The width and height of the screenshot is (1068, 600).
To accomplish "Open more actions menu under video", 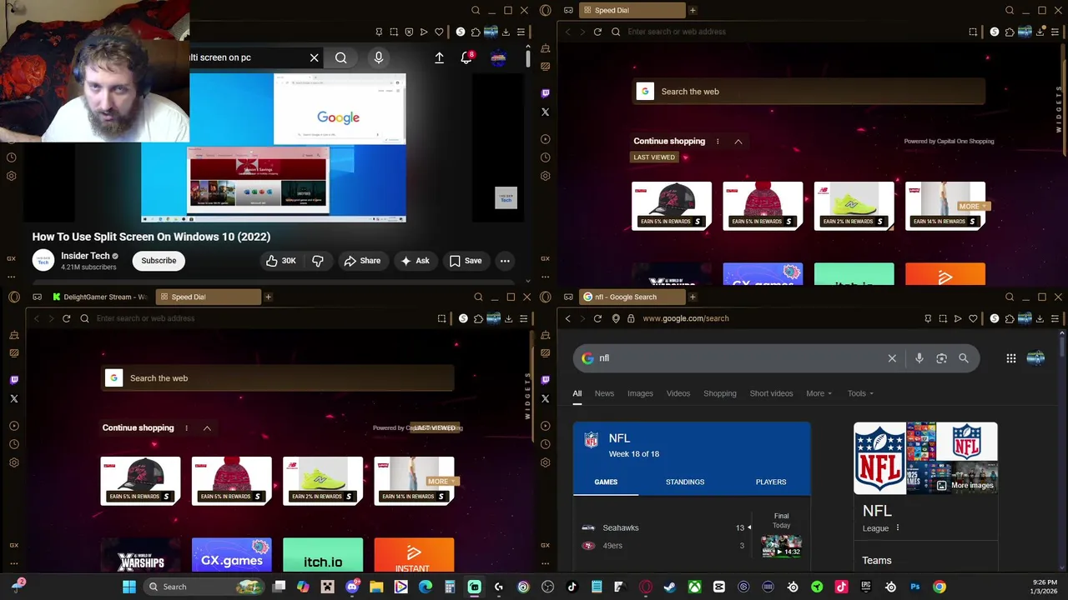I will tap(505, 261).
